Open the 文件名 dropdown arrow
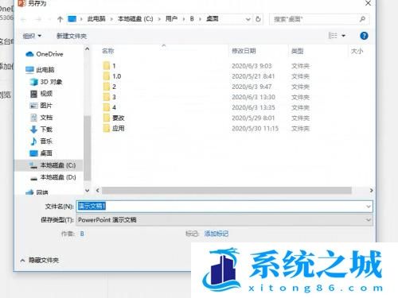The image size is (398, 298). click(x=369, y=207)
